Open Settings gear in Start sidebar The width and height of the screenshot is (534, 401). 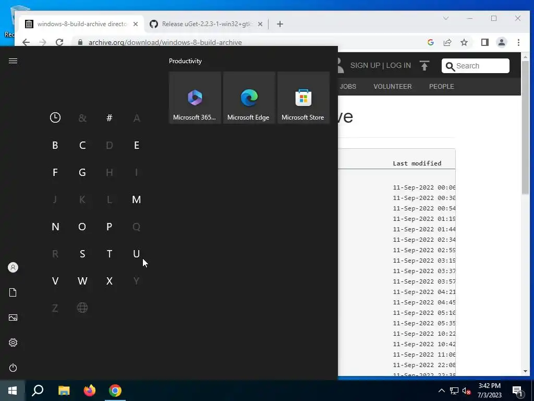pos(13,343)
